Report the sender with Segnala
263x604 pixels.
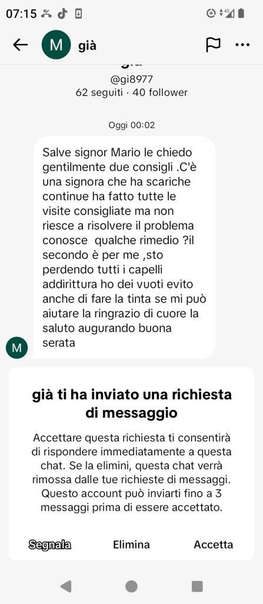(x=50, y=544)
